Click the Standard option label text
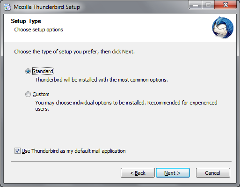Screen dimensions: 240x187 click(x=43, y=71)
